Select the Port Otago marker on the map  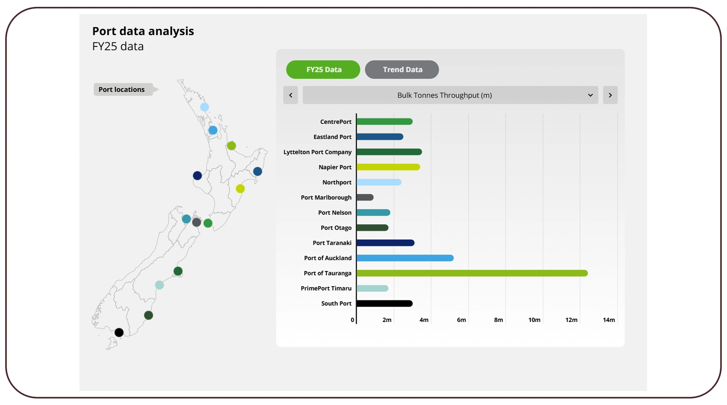[148, 315]
